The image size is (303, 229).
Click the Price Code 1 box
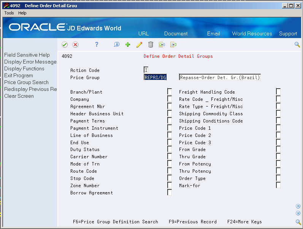278,128
